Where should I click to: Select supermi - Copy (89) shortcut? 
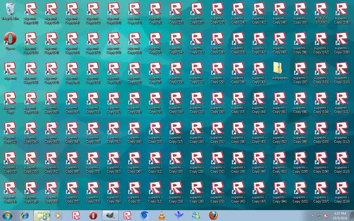point(135,133)
